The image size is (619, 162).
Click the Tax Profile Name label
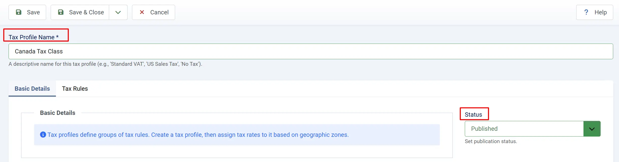(x=34, y=37)
